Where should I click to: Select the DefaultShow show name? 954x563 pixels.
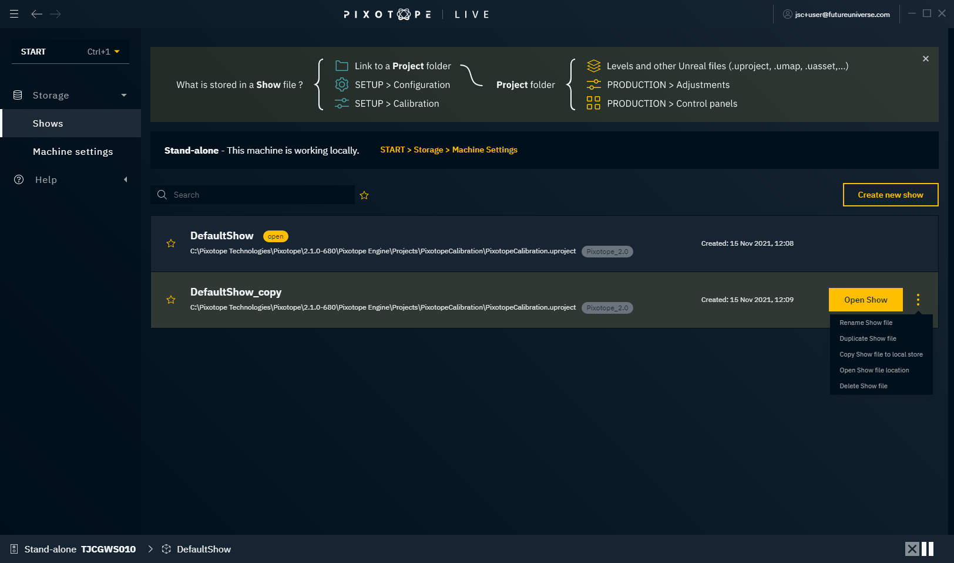(222, 236)
